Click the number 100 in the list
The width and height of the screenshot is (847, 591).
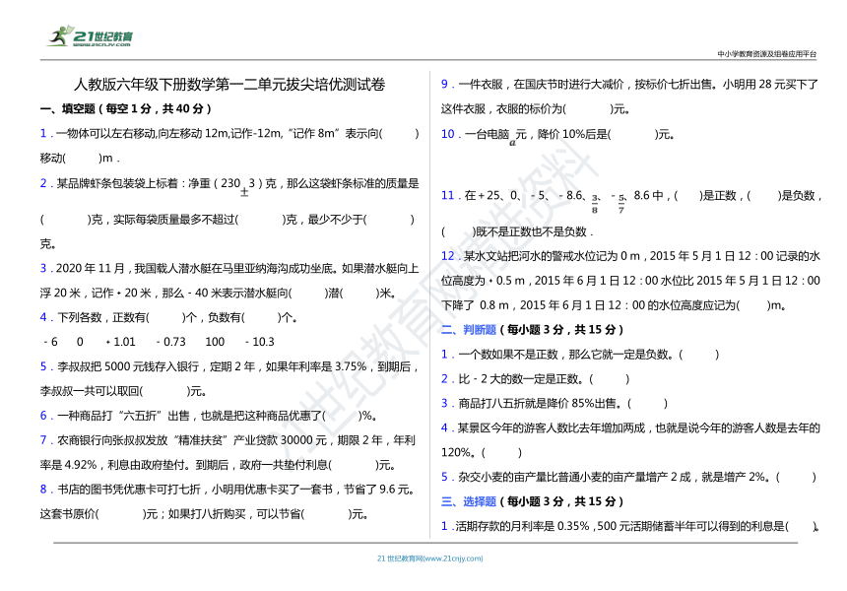pos(215,342)
